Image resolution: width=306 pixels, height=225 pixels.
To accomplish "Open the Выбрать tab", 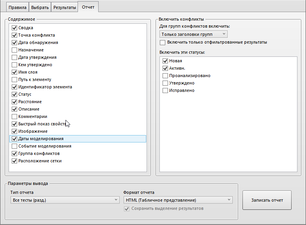I will (40, 7).
